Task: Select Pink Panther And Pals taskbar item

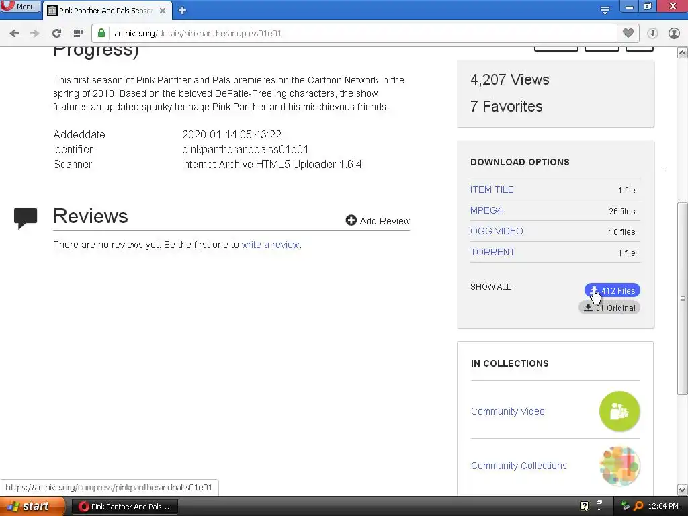Action: point(124,507)
